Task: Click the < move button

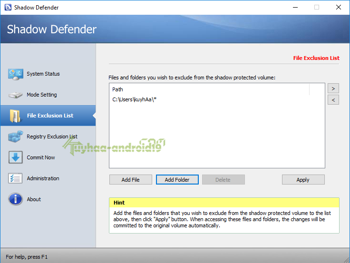Action: coord(333,100)
